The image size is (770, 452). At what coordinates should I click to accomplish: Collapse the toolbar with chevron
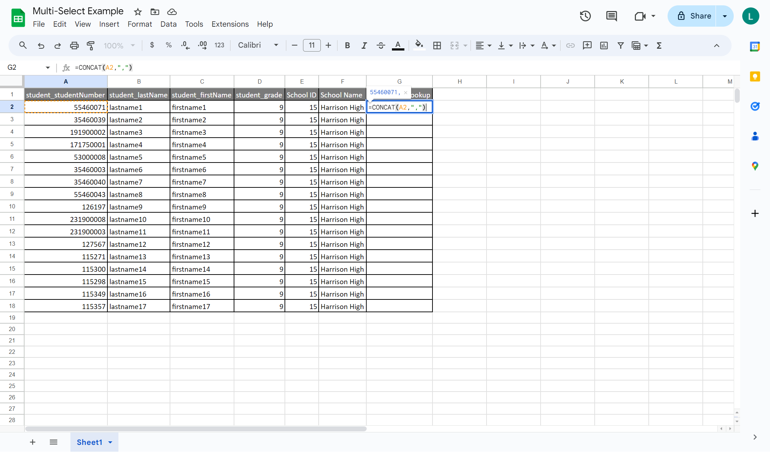click(717, 46)
